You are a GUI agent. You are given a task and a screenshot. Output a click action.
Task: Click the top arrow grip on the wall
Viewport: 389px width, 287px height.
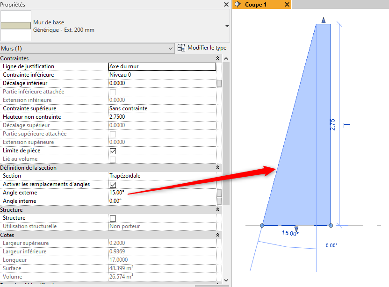[x=324, y=20]
